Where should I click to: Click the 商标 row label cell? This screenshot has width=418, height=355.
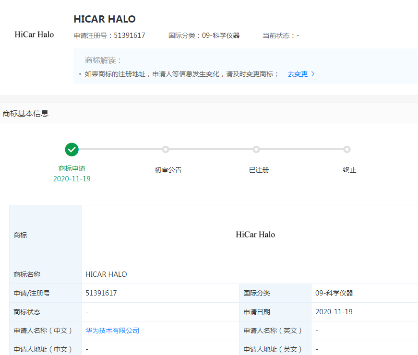(x=45, y=235)
